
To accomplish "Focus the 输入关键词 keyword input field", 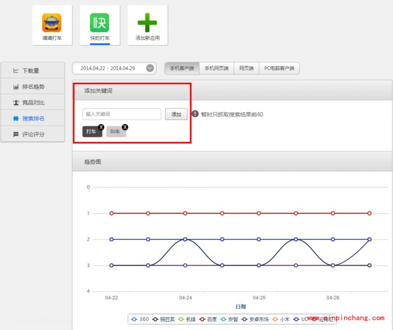I will (122, 114).
